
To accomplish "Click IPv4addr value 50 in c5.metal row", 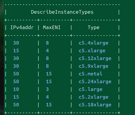I will (16, 74).
